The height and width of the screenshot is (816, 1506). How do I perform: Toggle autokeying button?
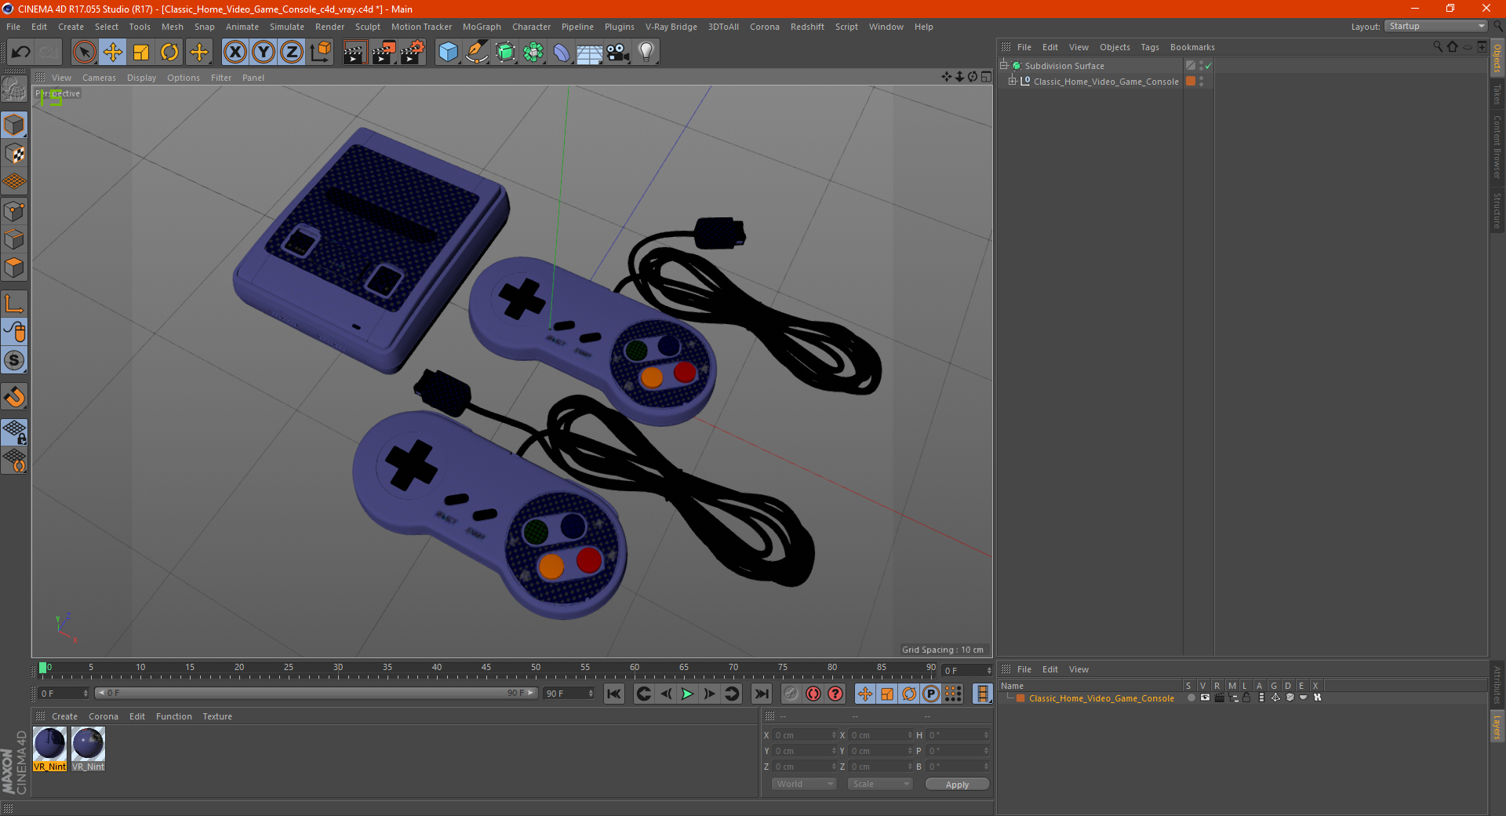813,694
